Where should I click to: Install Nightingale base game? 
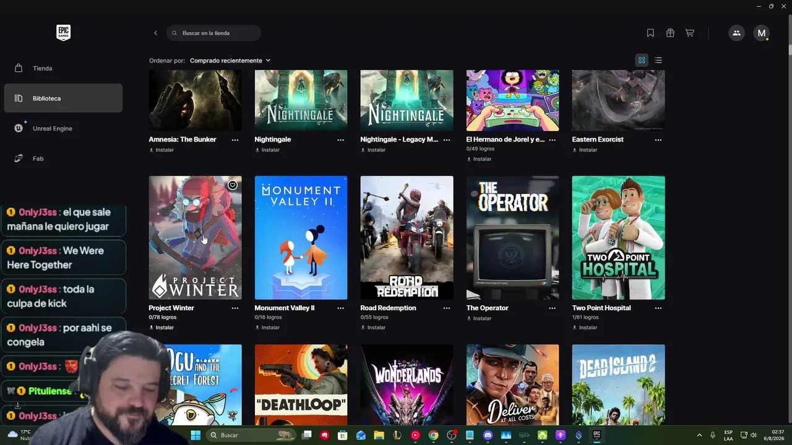[267, 150]
